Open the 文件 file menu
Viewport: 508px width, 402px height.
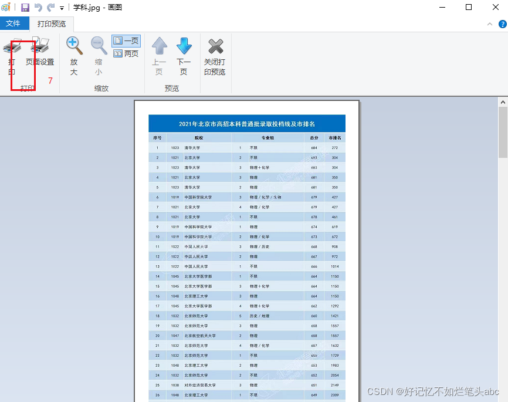13,23
